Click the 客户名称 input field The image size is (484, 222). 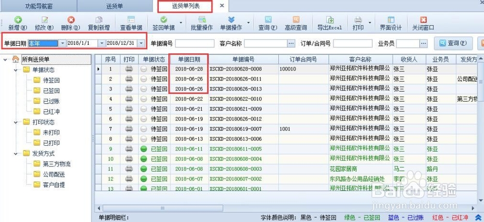[x=266, y=44]
